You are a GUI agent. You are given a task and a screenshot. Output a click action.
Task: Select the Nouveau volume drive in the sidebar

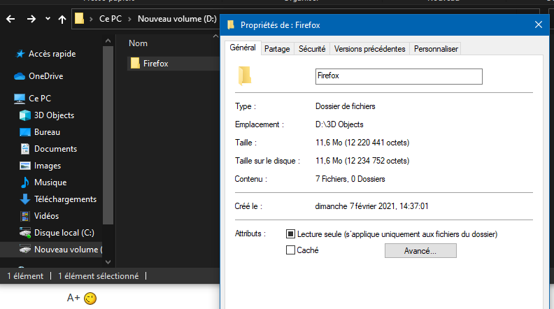(x=51, y=250)
